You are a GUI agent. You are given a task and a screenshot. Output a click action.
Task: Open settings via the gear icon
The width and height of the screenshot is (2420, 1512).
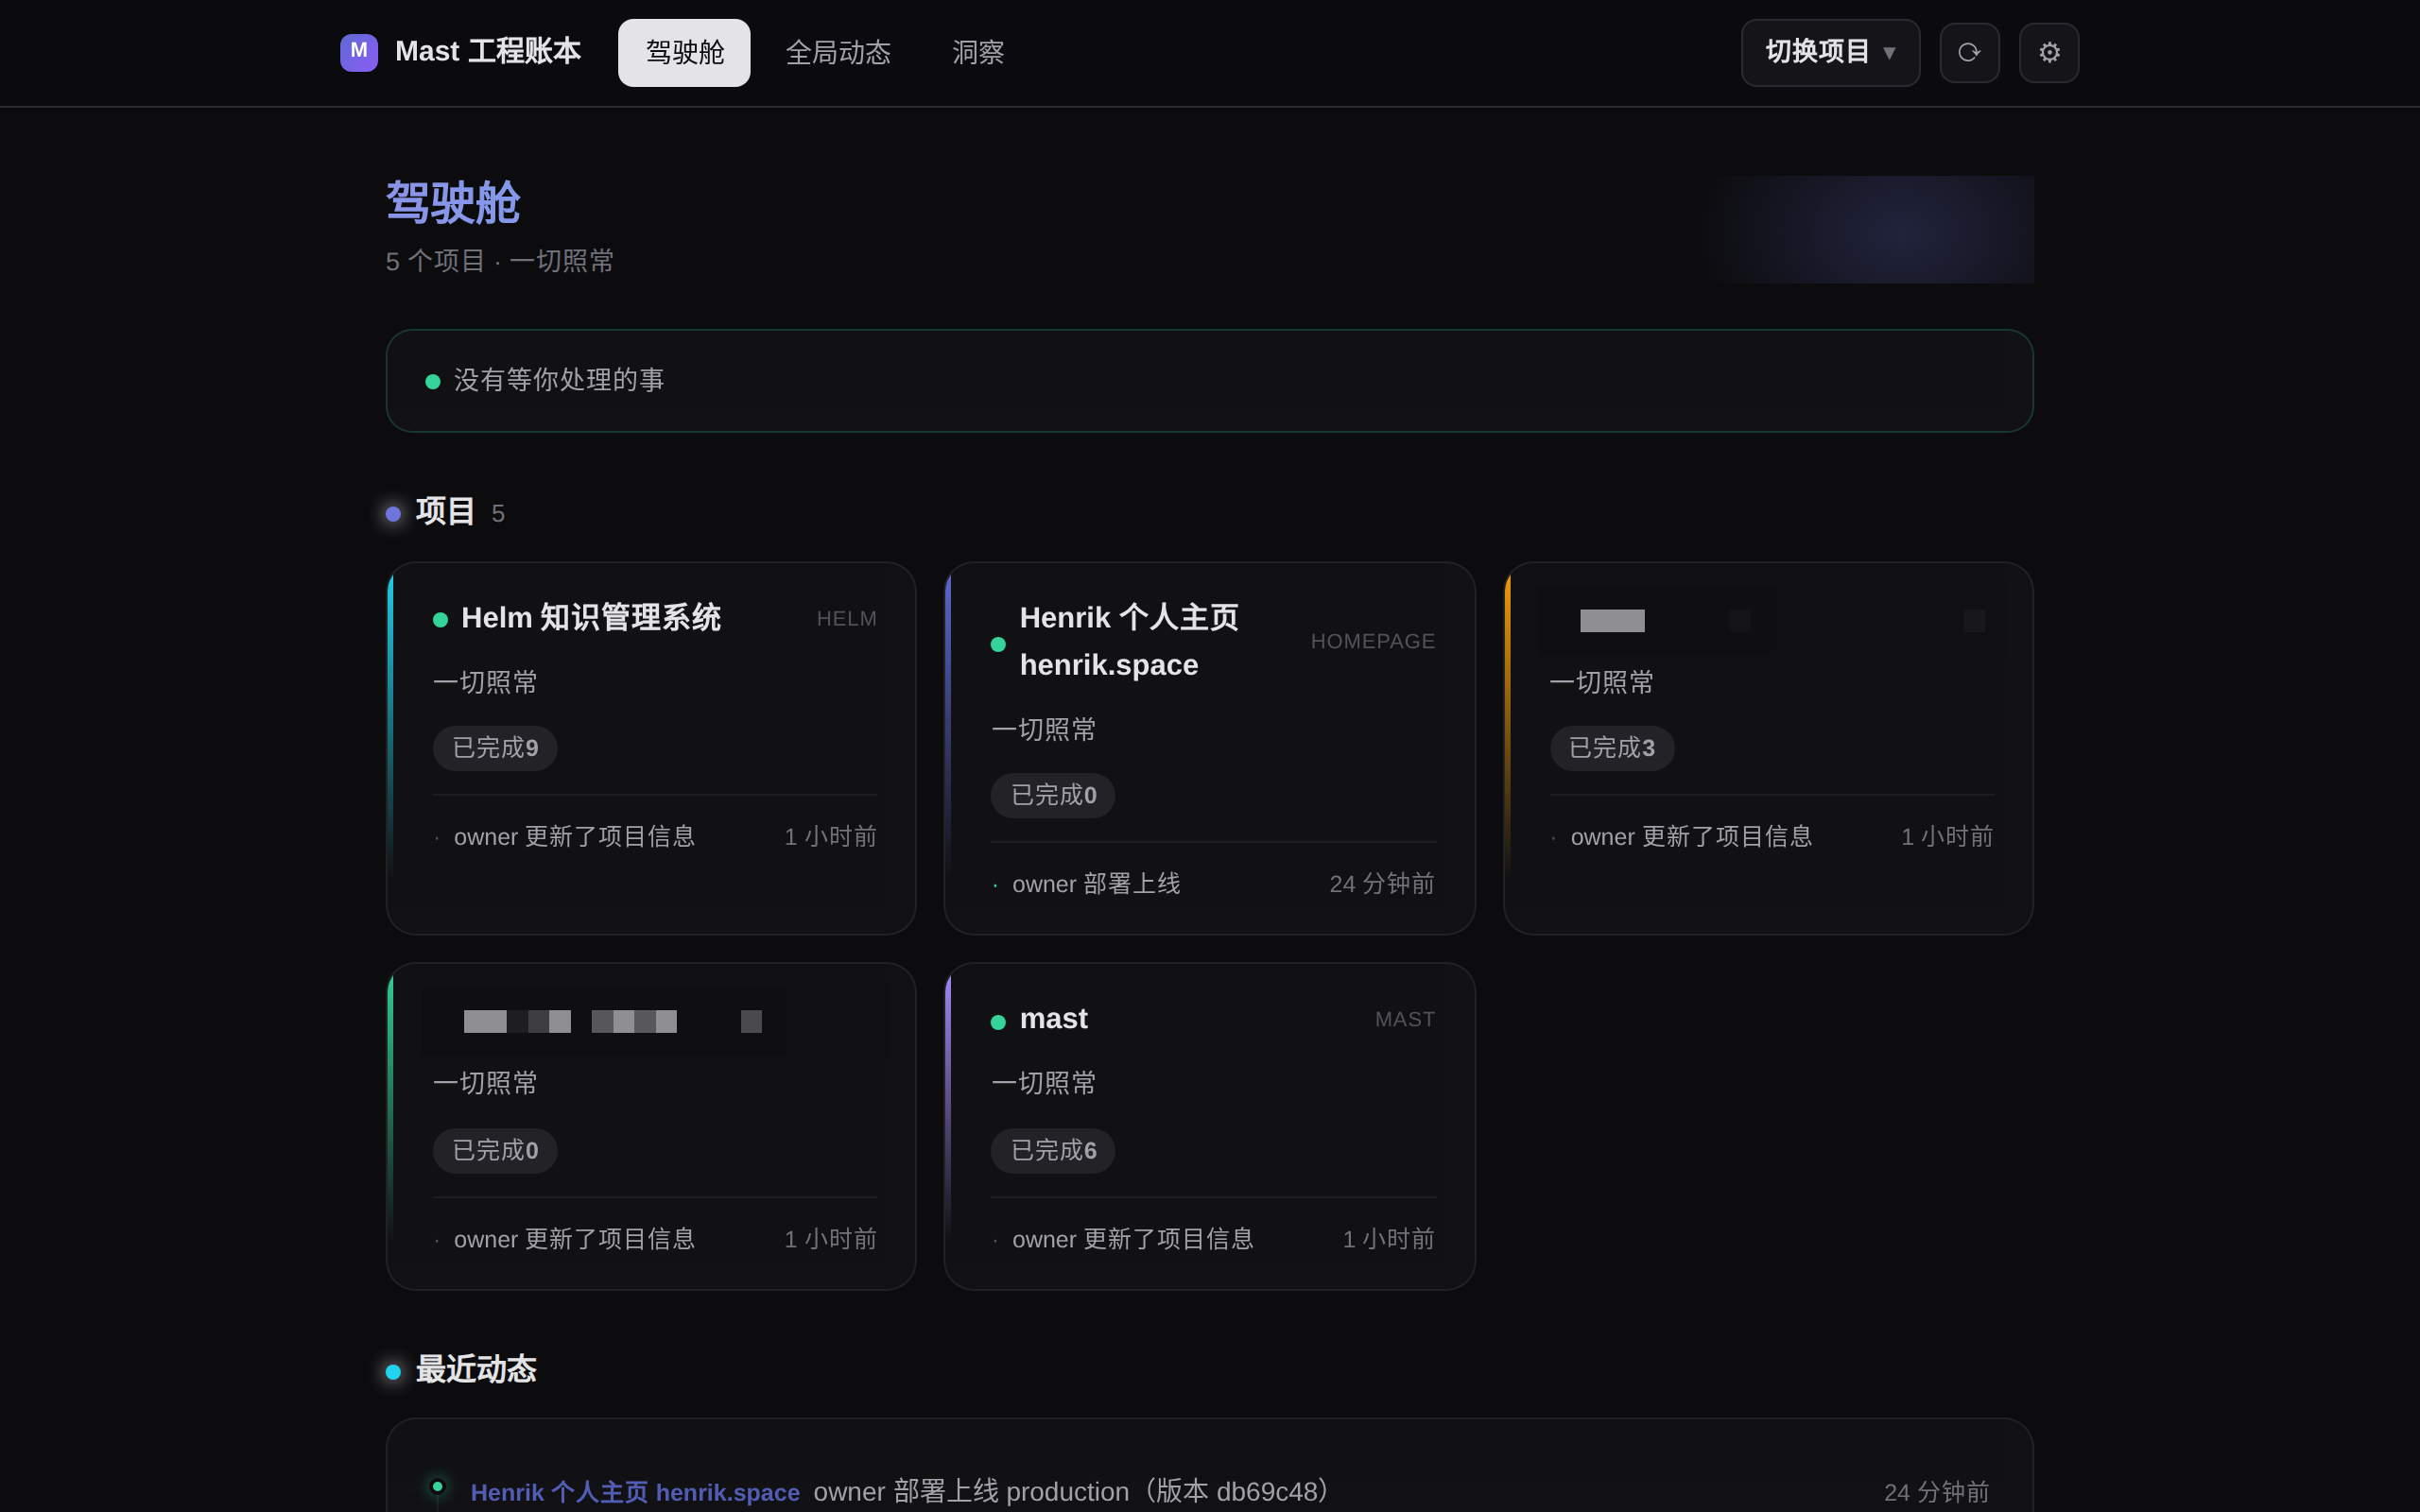[x=2049, y=52]
